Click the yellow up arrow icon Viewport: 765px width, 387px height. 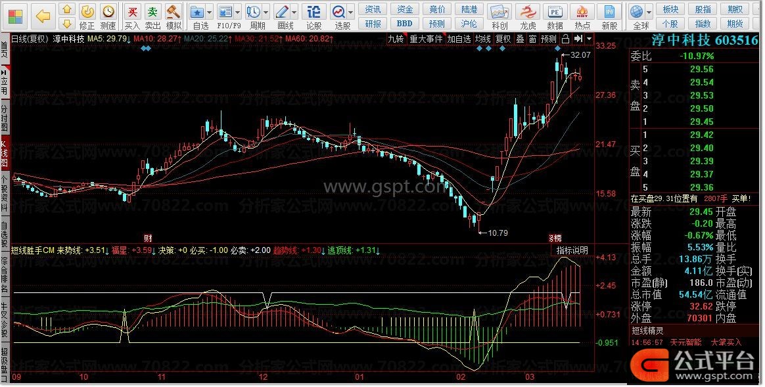pyautogui.click(x=67, y=10)
